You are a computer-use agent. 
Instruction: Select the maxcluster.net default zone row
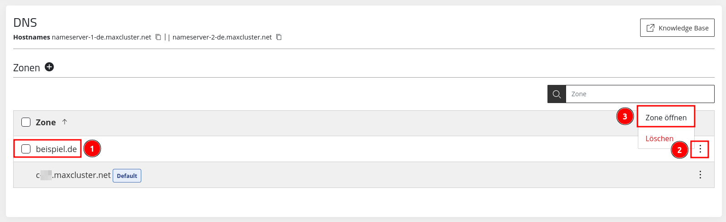pyautogui.click(x=363, y=175)
